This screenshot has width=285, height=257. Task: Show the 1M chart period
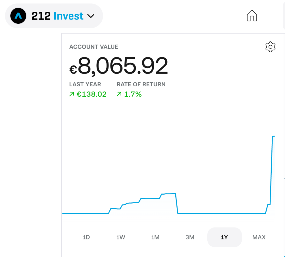pos(155,237)
